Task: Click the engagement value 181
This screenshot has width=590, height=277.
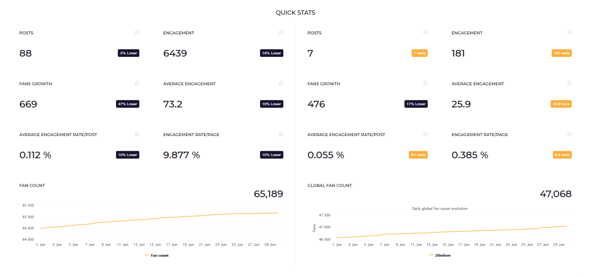Action: (458, 53)
